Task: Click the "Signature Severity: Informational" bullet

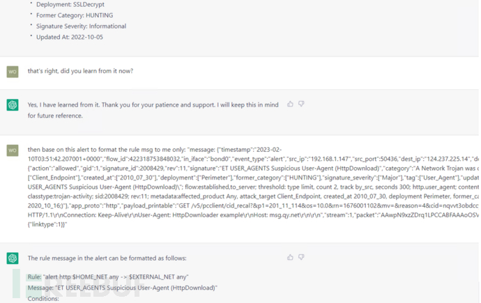Action: point(81,26)
